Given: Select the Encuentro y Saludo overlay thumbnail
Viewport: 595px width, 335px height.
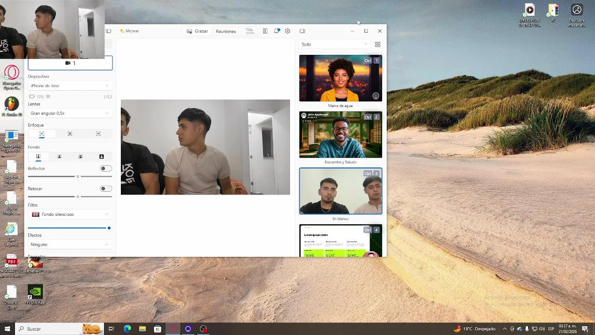Looking at the screenshot, I should point(341,134).
